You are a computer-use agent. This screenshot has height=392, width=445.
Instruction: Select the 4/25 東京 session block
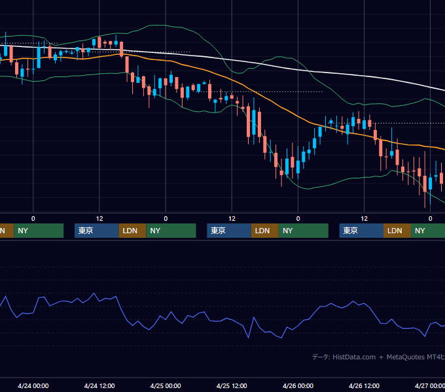229,231
